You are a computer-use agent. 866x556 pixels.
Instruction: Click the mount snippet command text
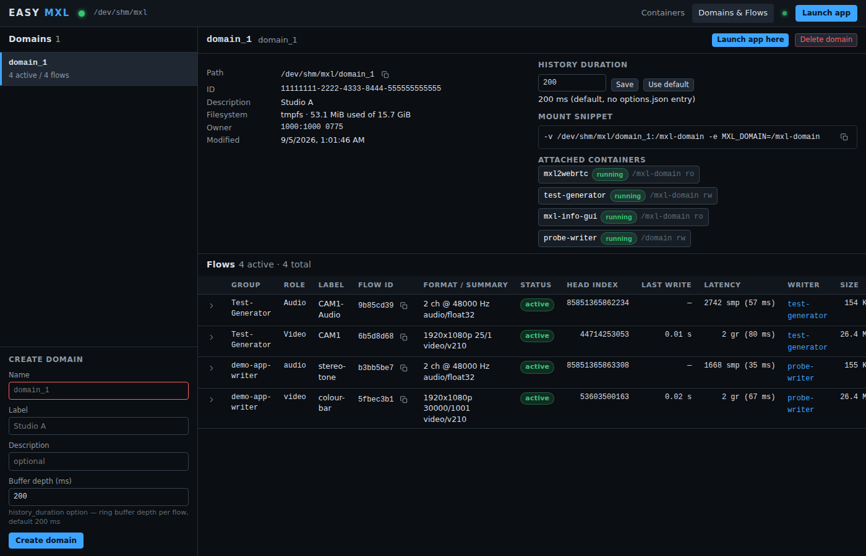(x=682, y=137)
